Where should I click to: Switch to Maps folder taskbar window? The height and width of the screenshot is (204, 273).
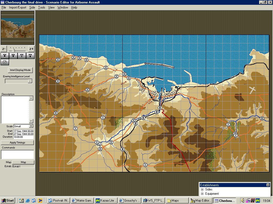(177, 201)
